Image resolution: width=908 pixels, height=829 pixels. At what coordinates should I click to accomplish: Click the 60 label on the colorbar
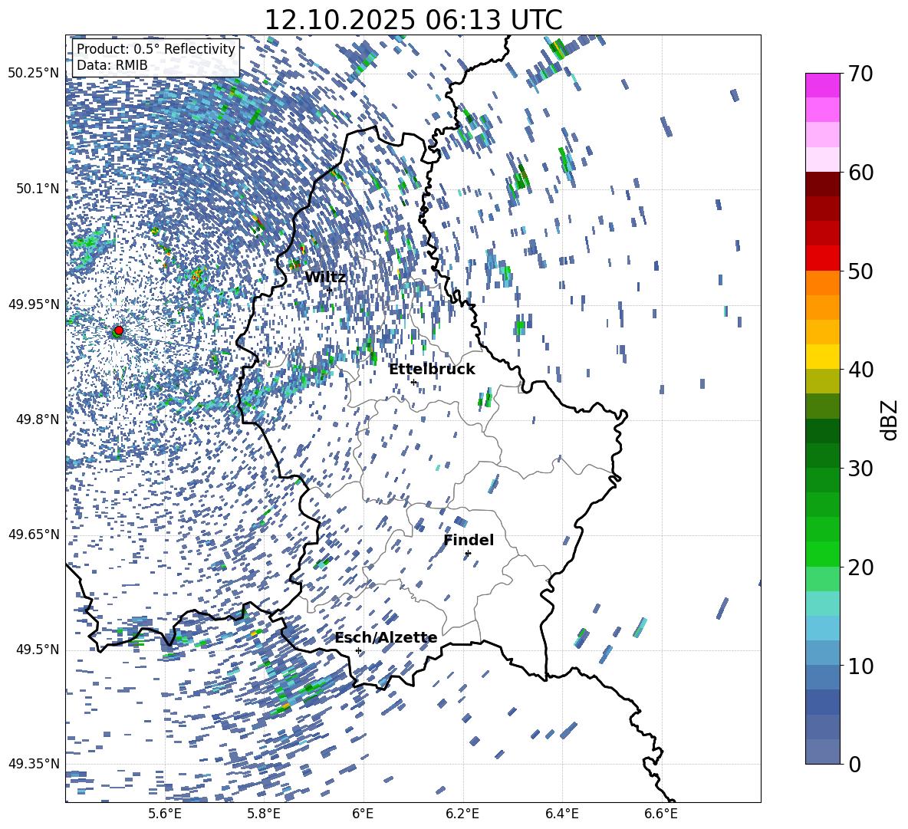861,173
